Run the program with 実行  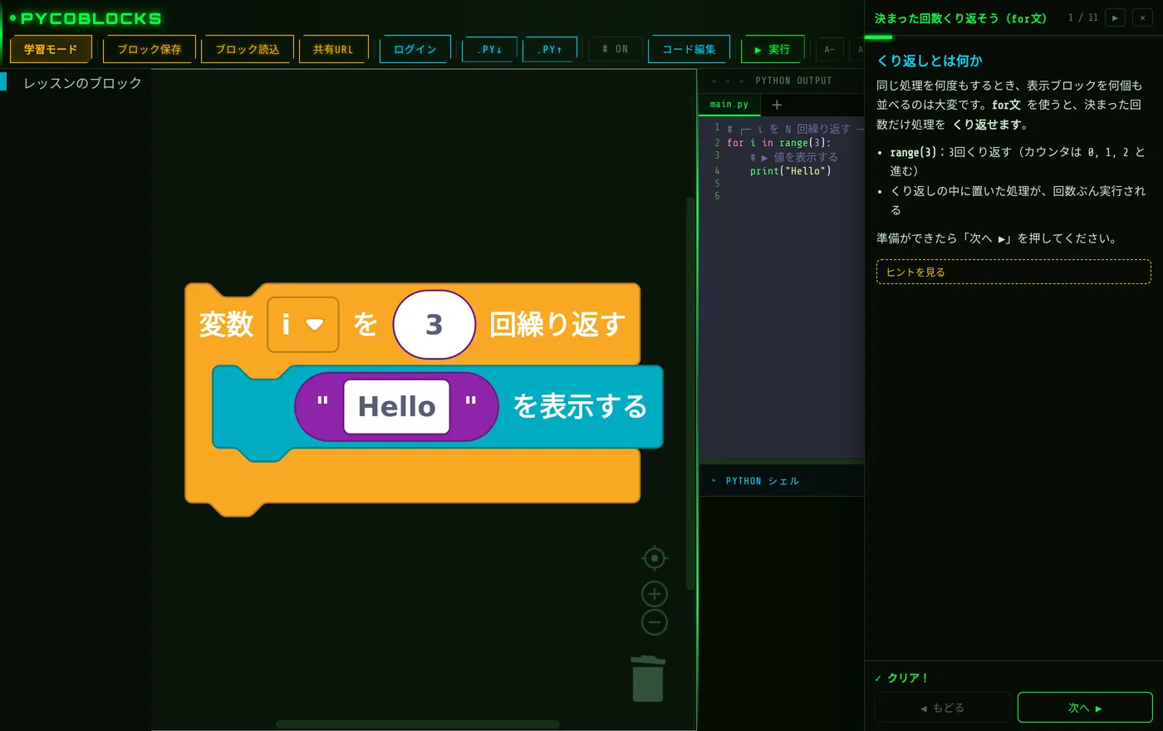pyautogui.click(x=773, y=49)
